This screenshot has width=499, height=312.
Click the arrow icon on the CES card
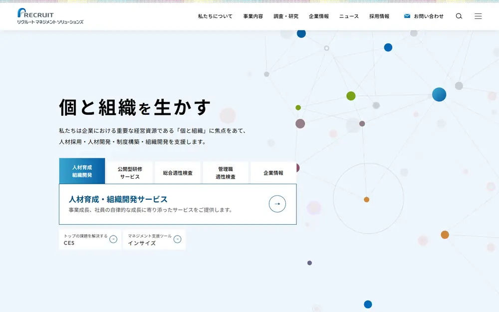coord(113,239)
